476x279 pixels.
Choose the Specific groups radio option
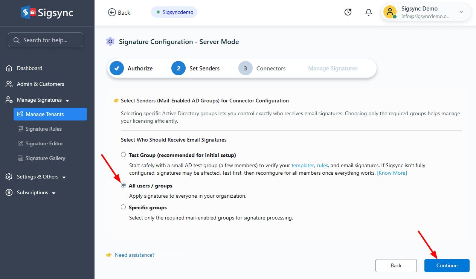coord(123,207)
